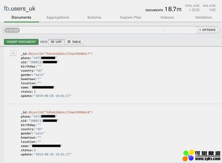Expand the query OPTIONS
This screenshot has width=222, height=163.
click(x=207, y=30)
